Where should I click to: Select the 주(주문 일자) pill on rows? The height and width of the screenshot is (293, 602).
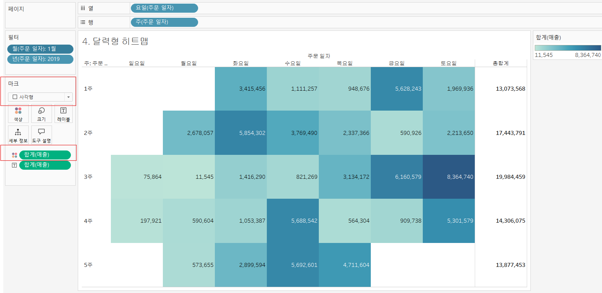tap(164, 22)
